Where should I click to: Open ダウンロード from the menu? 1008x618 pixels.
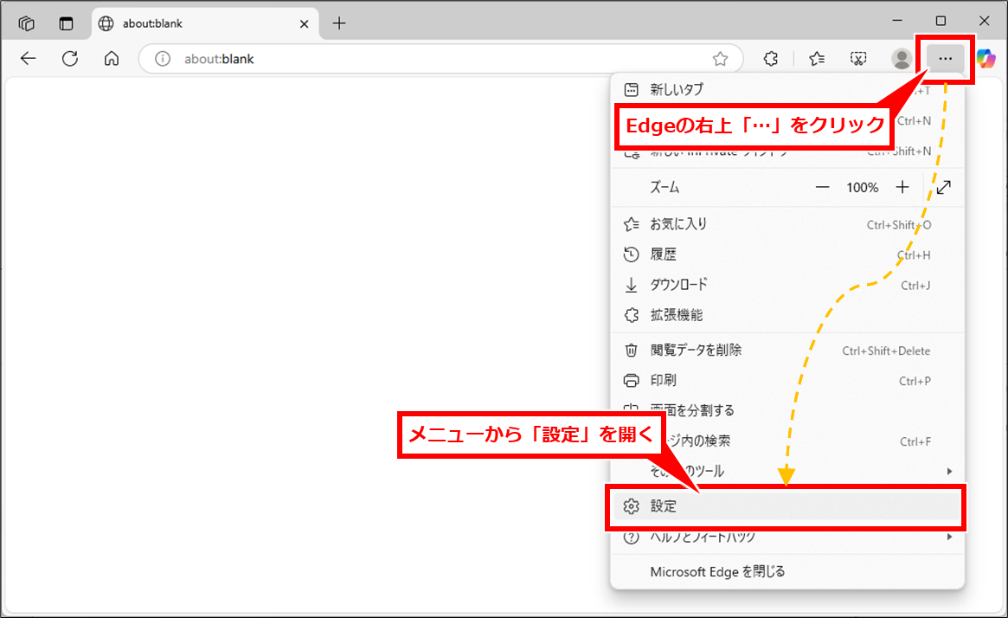tap(787, 285)
